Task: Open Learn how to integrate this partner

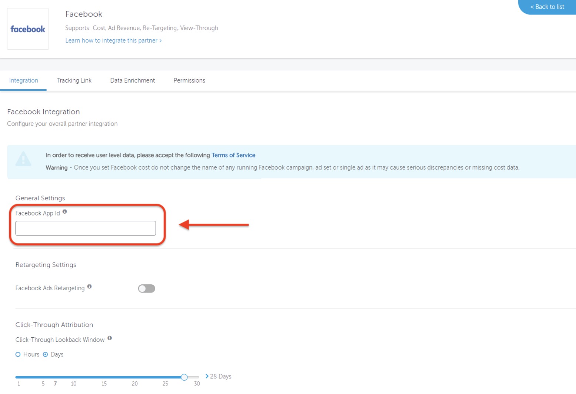Action: [113, 40]
